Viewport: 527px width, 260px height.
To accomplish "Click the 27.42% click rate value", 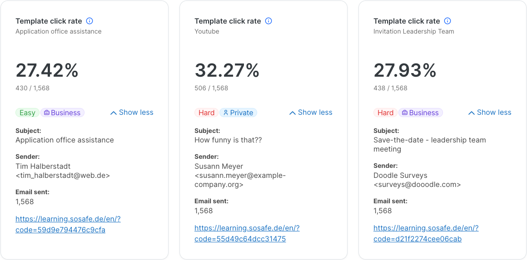I will coord(47,71).
